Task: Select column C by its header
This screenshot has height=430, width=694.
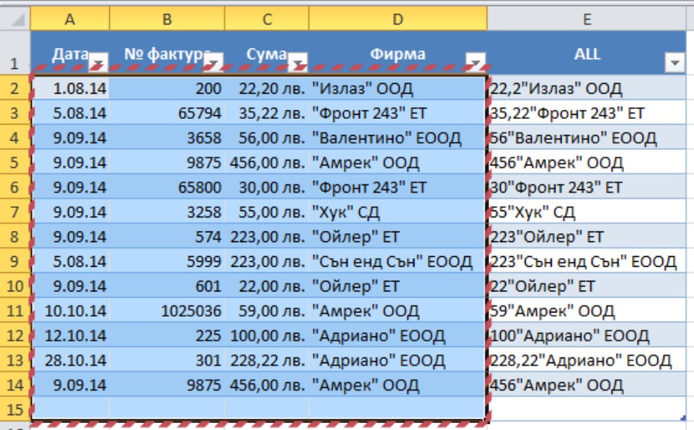Action: pos(267,19)
